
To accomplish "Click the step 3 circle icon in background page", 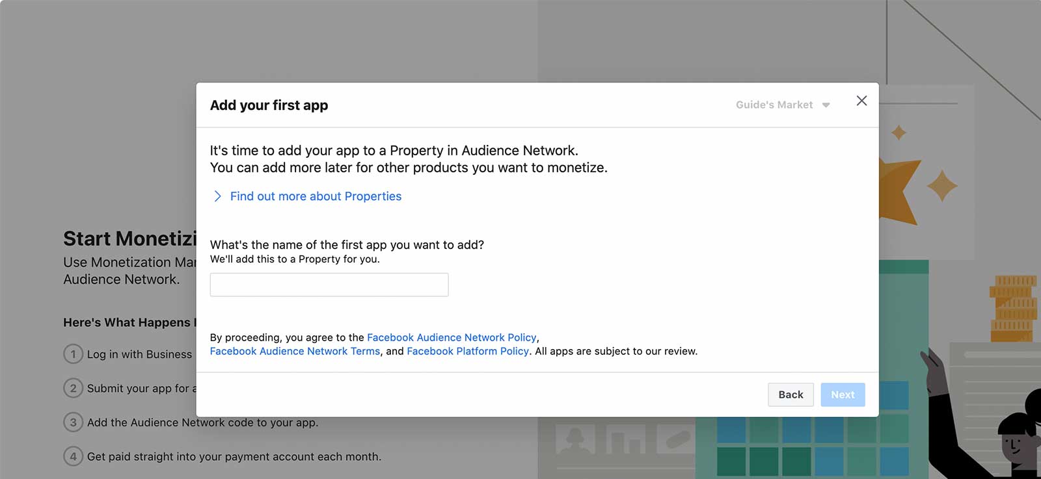I will pos(73,422).
